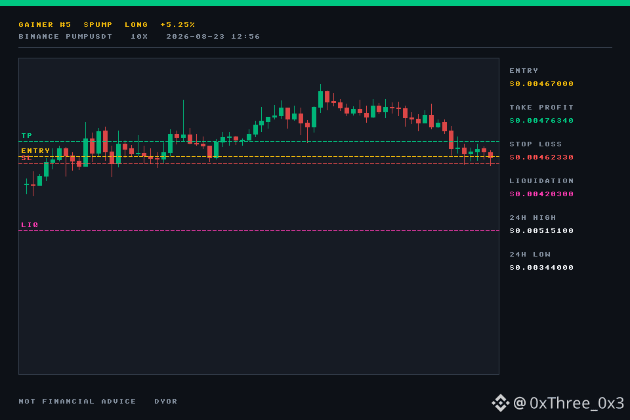Click the LONG position label
This screenshot has height=420, width=630.
136,24
